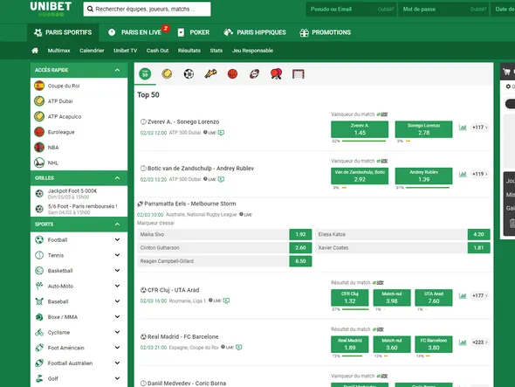Open stats chart icon for Real Madrid match

tap(463, 342)
